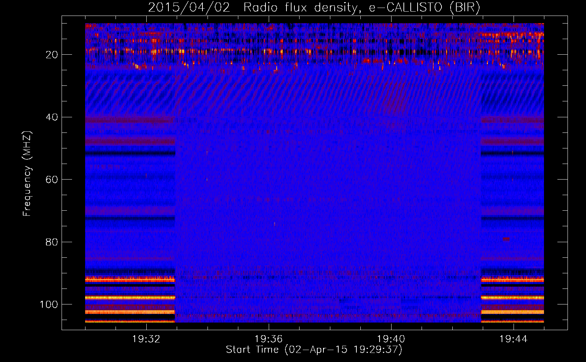Click the plot title with the date 2015/04/02

(314, 8)
